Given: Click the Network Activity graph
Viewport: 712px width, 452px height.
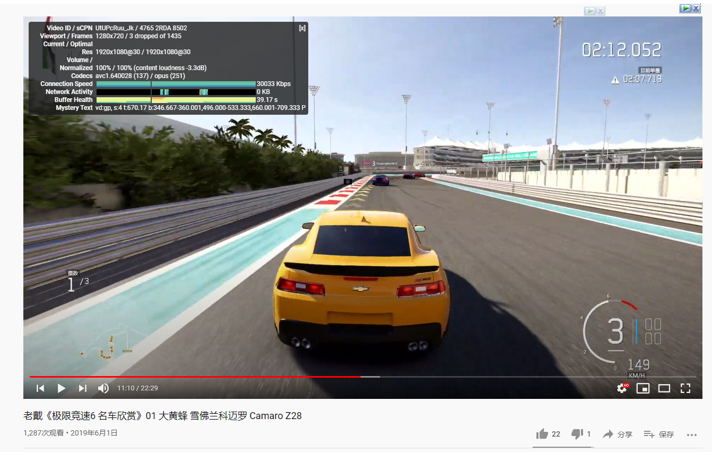Looking at the screenshot, I should click(176, 92).
